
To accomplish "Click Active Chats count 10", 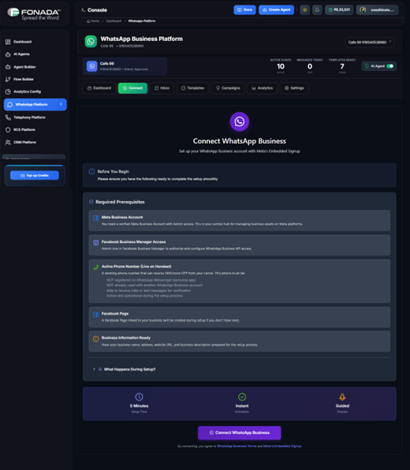I will tap(281, 66).
